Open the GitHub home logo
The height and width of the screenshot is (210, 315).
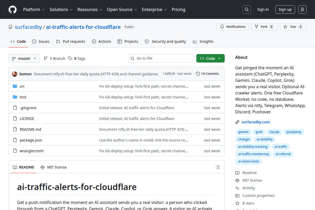point(13,9)
